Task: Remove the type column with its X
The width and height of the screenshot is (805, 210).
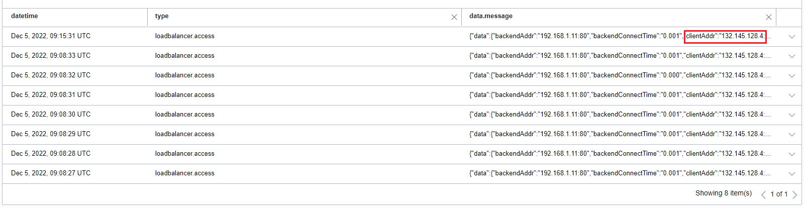Action: [454, 17]
